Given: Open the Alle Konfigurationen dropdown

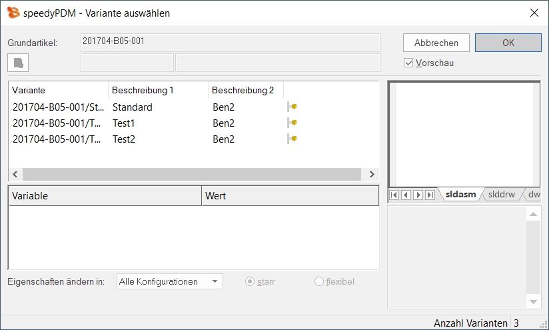Looking at the screenshot, I should (169, 281).
